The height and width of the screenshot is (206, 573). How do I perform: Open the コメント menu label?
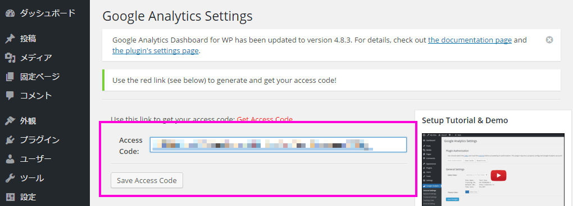point(36,96)
